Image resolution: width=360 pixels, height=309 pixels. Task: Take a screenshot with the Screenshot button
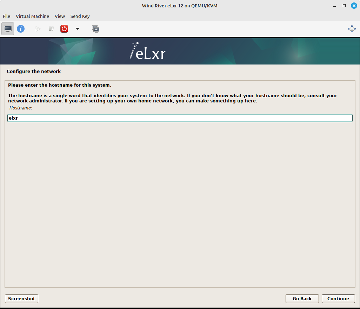(x=21, y=298)
